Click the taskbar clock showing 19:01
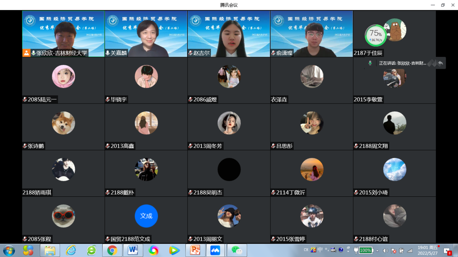Viewport: 458px width, 257px height. pos(428,250)
